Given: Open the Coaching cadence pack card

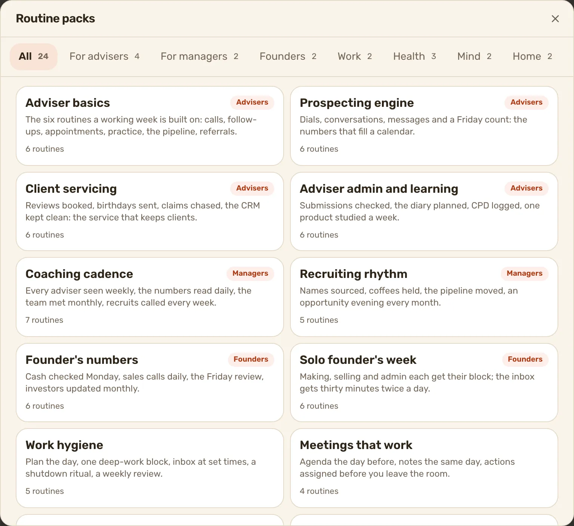Looking at the screenshot, I should [150, 297].
